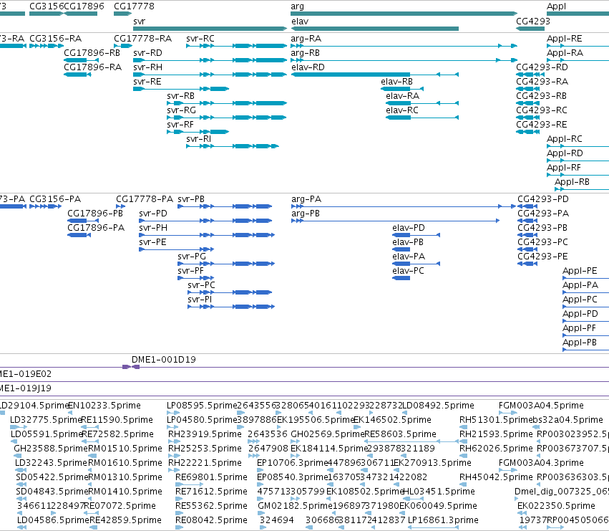Select protein elav-PA
This screenshot has height=531, width=609.
[x=416, y=264]
